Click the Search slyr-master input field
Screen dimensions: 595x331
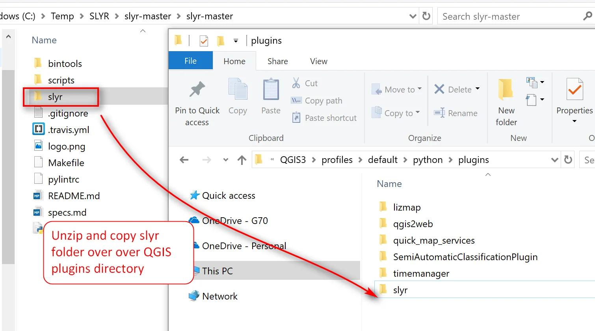click(510, 16)
